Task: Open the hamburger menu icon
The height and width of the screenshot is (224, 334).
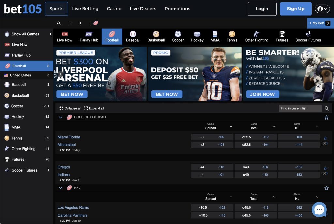Action: pyautogui.click(x=69, y=23)
